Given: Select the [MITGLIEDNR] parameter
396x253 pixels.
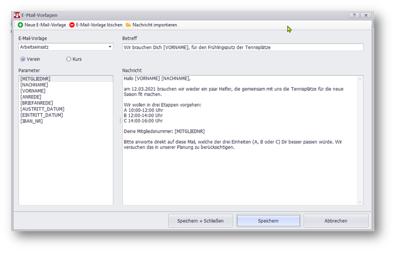Looking at the screenshot, I should [x=35, y=78].
